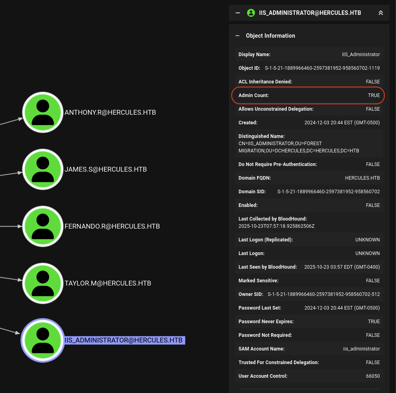Click the highlighted IIS_ADMINISTRATOR node icon

click(x=43, y=340)
